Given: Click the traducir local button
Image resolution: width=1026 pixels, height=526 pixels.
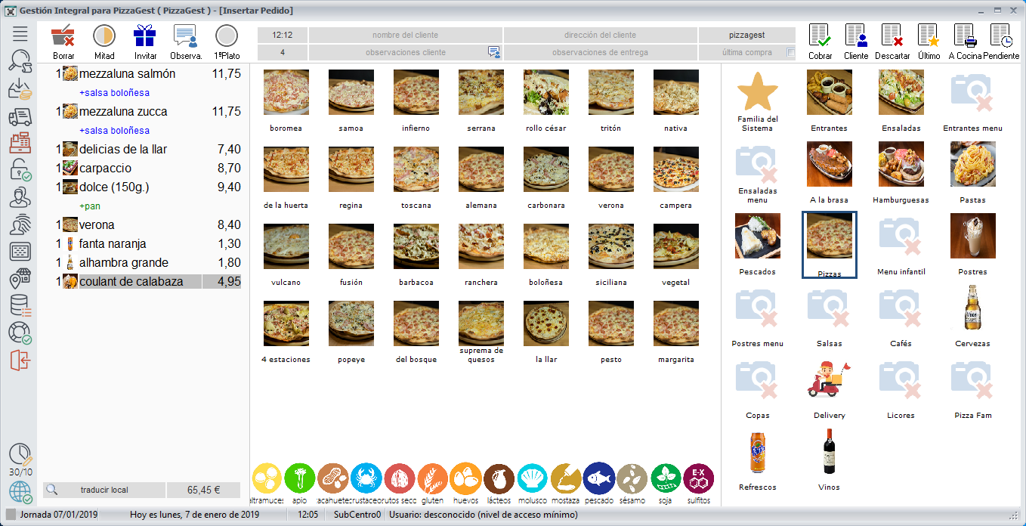Looking at the screenshot, I should click(104, 490).
